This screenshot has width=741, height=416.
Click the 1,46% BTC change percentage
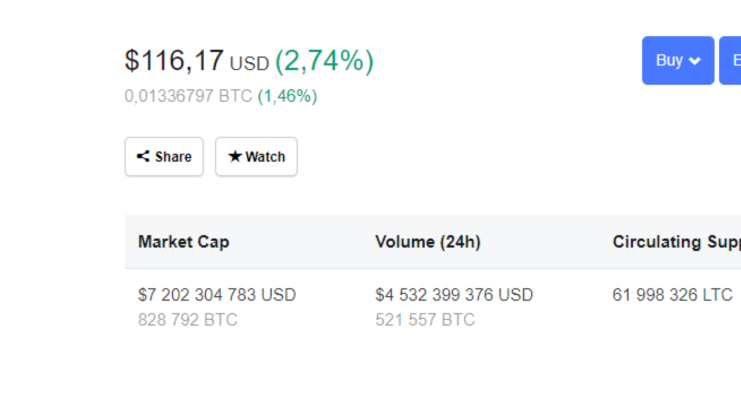288,96
